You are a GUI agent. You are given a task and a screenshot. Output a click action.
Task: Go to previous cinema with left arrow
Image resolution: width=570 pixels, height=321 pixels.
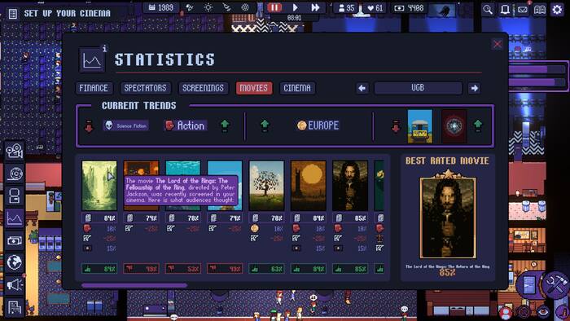362,88
